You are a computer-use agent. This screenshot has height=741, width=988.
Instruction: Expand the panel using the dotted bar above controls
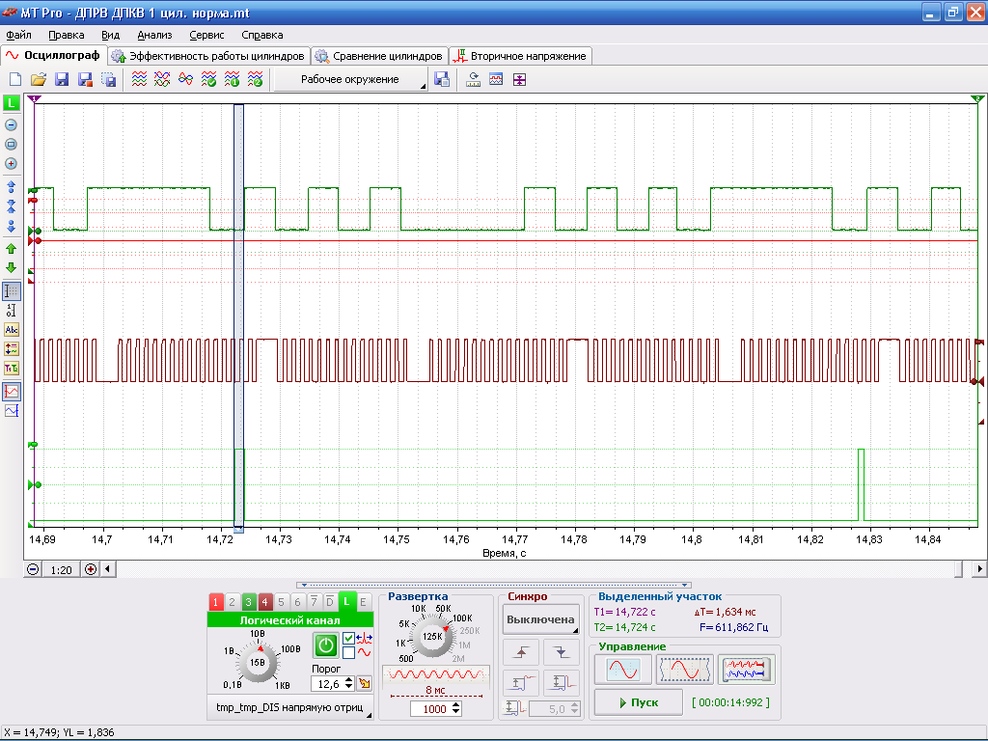494,585
